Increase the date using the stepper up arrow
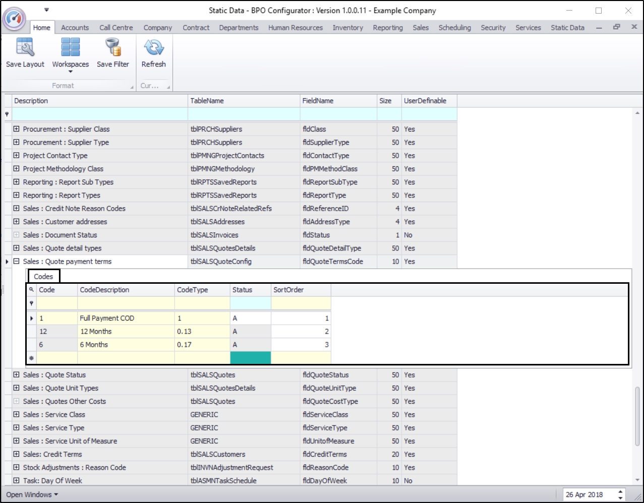 click(x=620, y=491)
